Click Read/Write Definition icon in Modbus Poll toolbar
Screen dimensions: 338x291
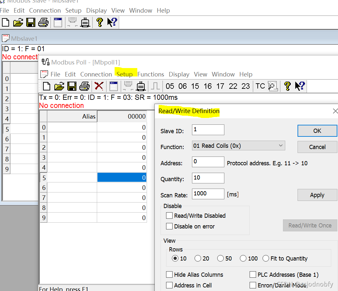click(x=113, y=86)
